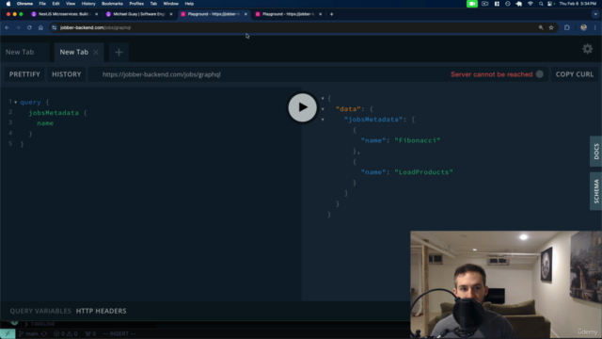The width and height of the screenshot is (602, 339).
Task: Add a new Playground tab with plus
Action: [x=119, y=53]
